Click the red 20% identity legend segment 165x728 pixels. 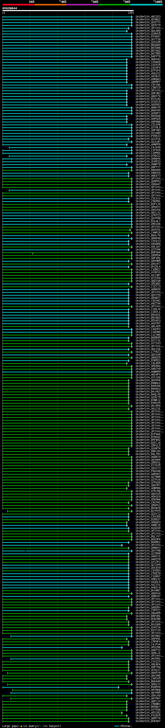click(19, 5)
